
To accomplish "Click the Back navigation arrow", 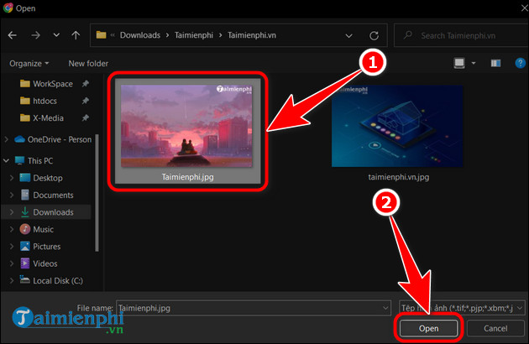I will pos(13,36).
